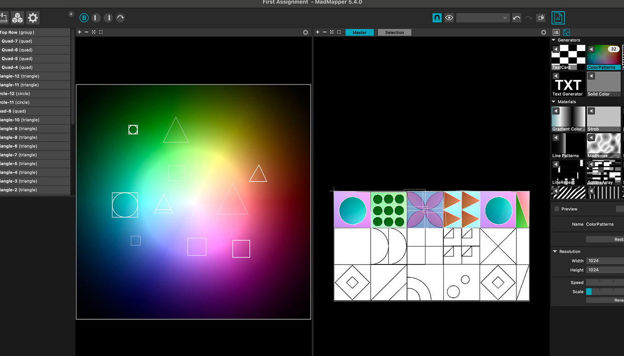Click the Width input field showing 1024

tap(605, 261)
